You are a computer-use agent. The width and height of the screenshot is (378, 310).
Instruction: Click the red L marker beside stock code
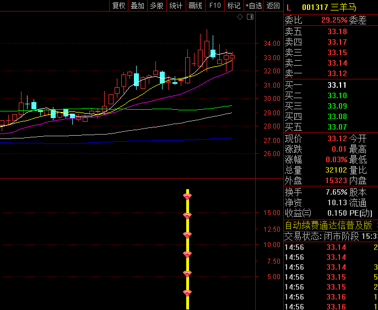tap(289, 8)
